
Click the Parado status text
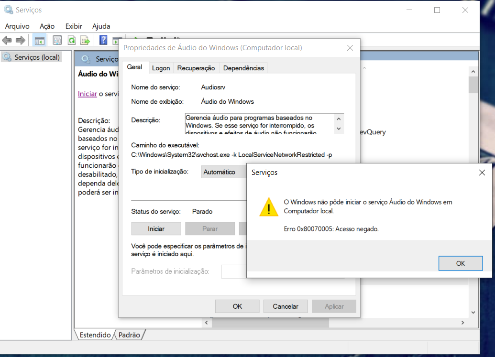click(202, 212)
